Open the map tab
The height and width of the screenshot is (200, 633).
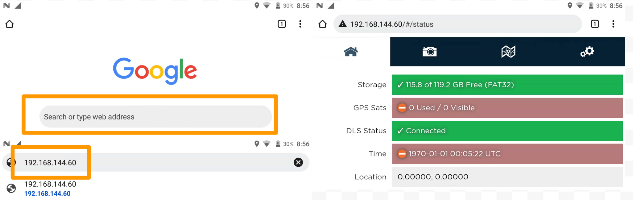coord(508,52)
